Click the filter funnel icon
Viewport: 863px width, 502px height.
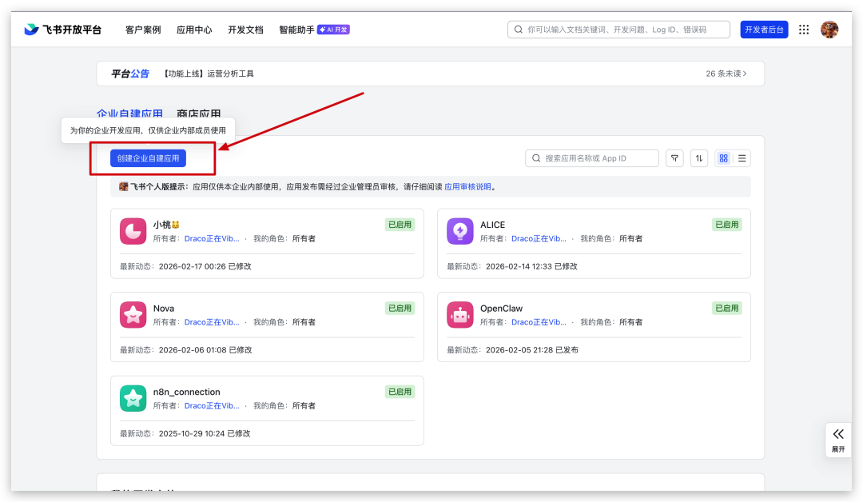pyautogui.click(x=674, y=158)
